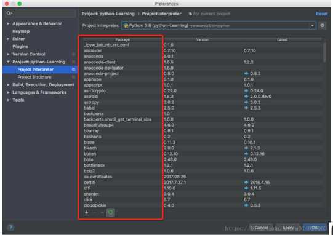Viewport: 333px width, 235px height.
Task: Expand the Tools section
Action: [x=8, y=100]
